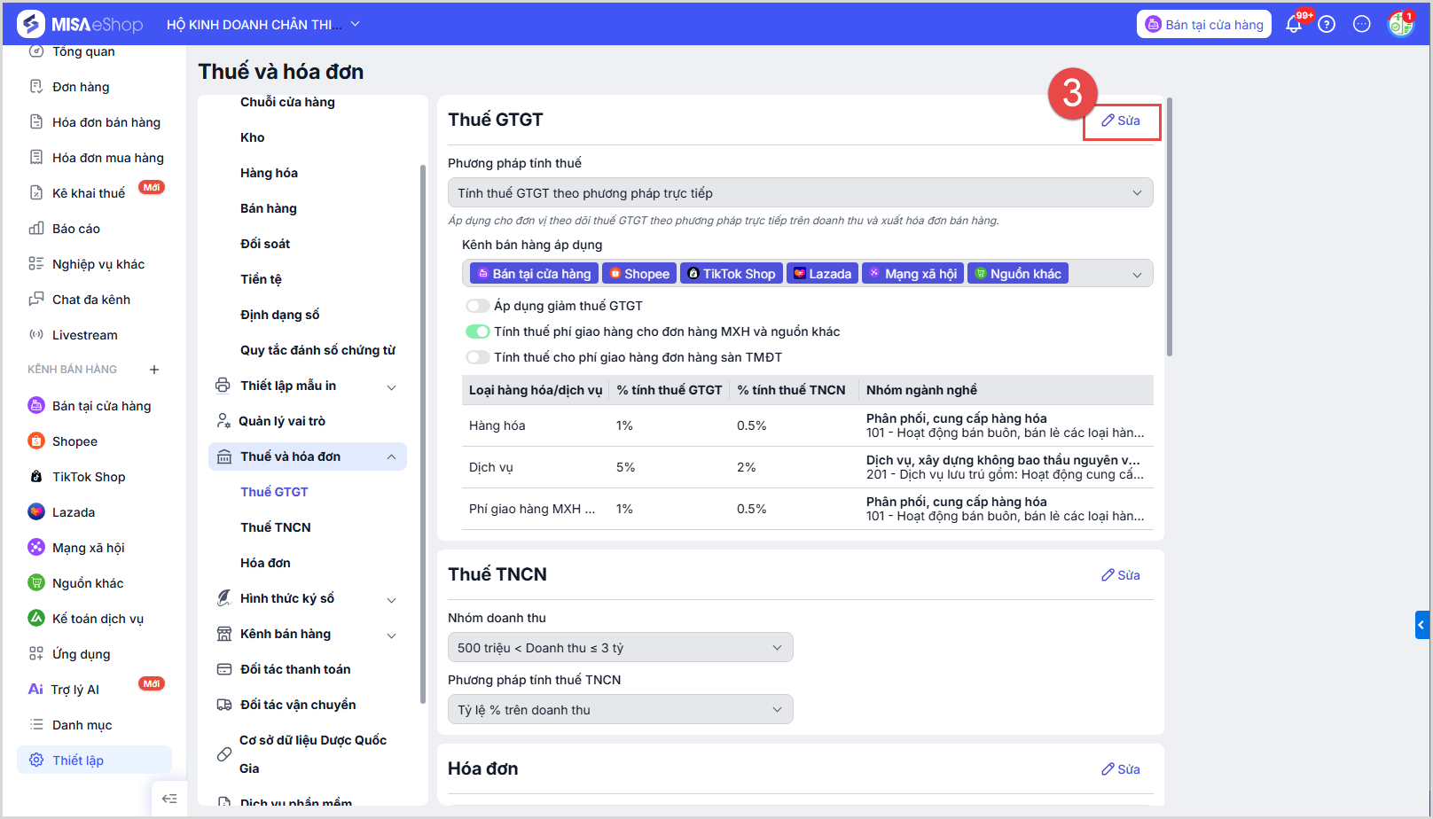The image size is (1433, 819).
Task: Click the Thiết lập gear icon
Action: (36, 760)
